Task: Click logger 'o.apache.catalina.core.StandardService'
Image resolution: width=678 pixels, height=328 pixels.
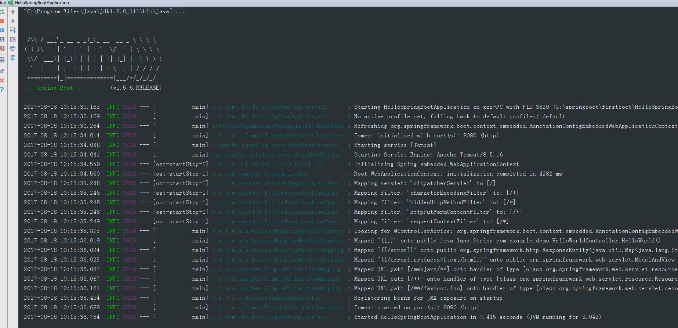Action: (275, 145)
